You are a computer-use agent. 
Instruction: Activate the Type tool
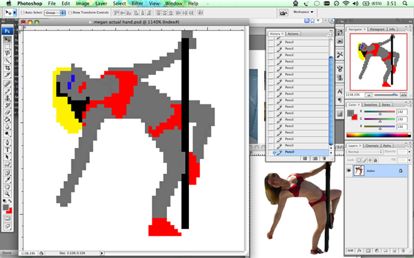(8, 149)
